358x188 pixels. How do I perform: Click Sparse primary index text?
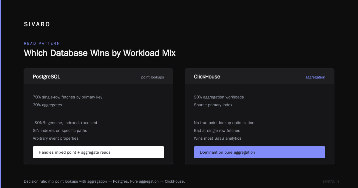[x=213, y=105]
